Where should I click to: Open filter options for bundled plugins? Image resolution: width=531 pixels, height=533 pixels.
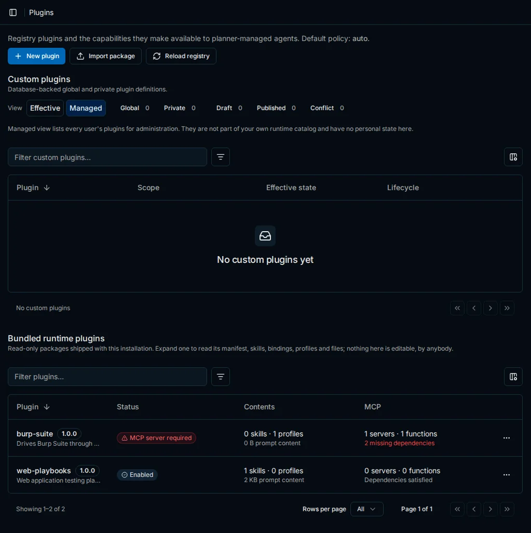(x=221, y=377)
